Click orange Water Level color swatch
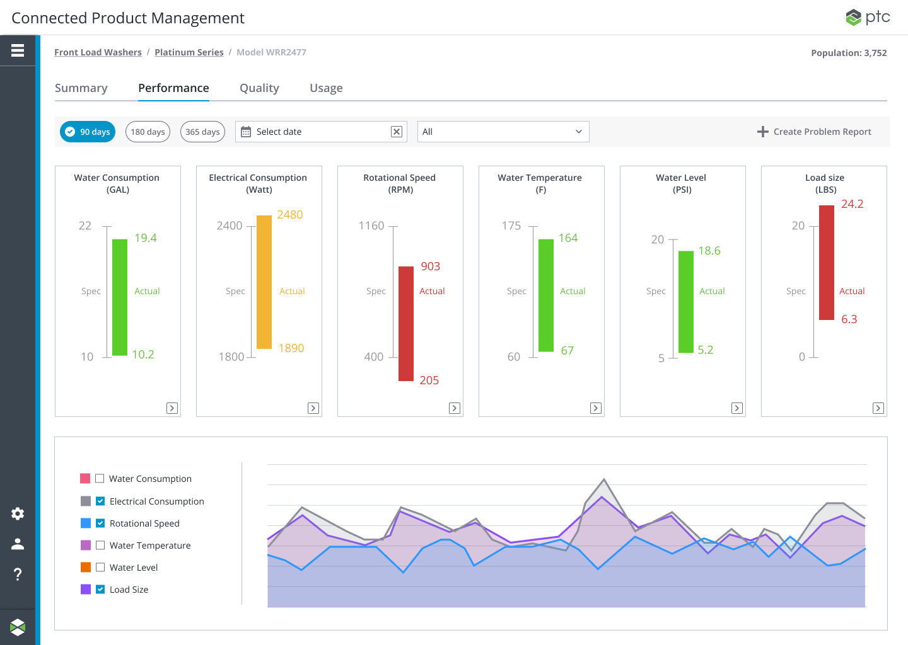This screenshot has width=908, height=645. point(86,568)
